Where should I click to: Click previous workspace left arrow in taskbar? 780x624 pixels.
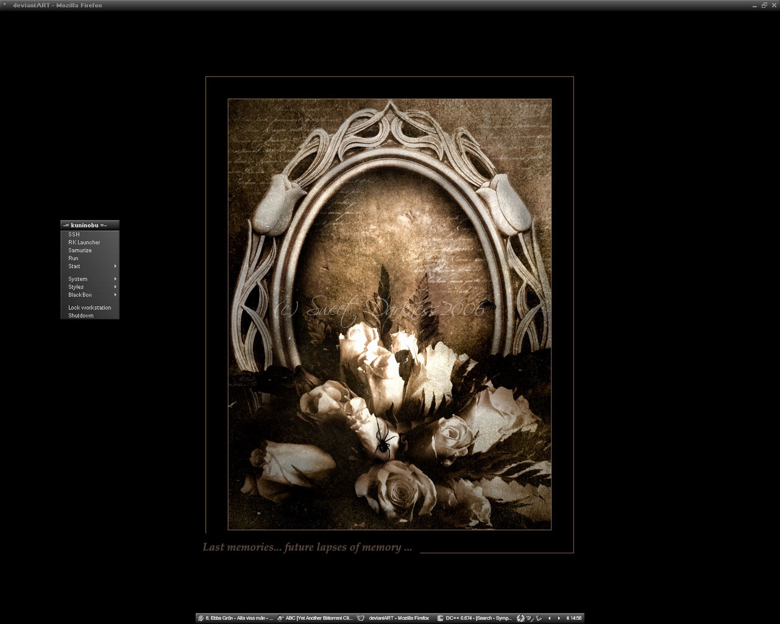click(549, 618)
